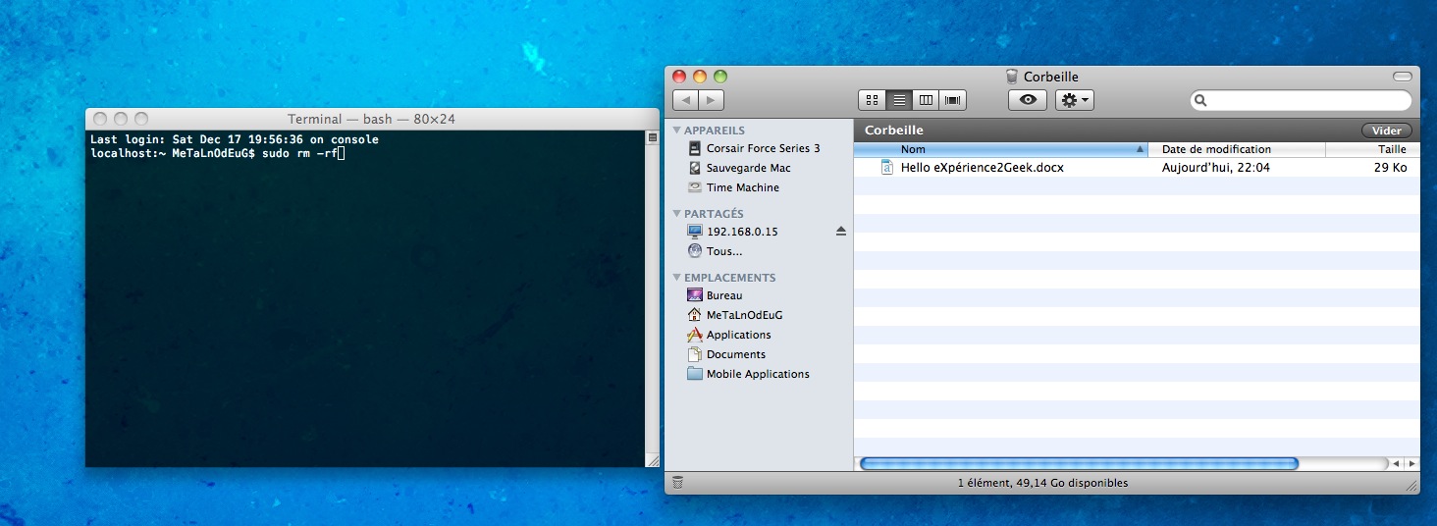This screenshot has height=526, width=1437.
Task: Click the 29 Ko size cell
Action: coord(1390,168)
